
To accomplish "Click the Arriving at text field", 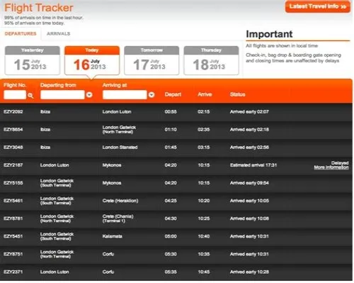I will click(125, 95).
